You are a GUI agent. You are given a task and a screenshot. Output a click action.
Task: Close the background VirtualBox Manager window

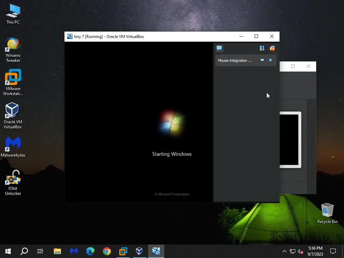tap(308, 66)
